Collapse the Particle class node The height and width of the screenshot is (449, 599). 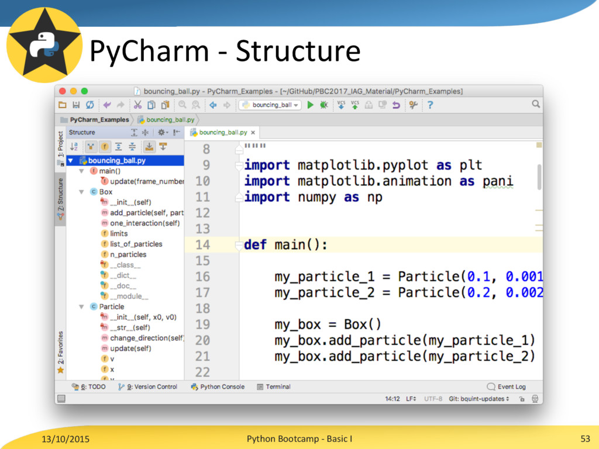pos(81,306)
